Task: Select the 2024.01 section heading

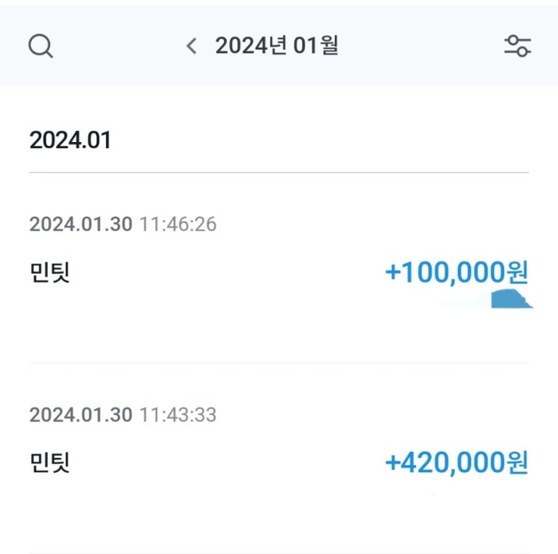Action: tap(70, 141)
